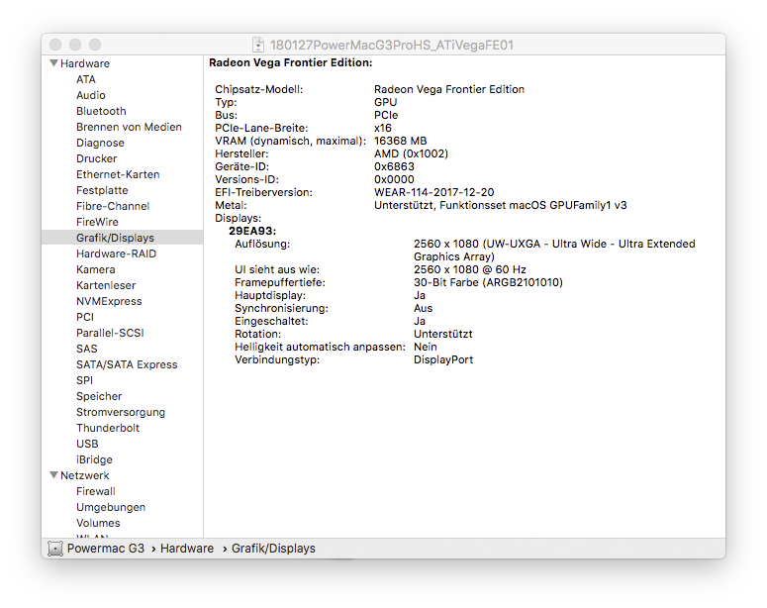Show Ethernet-Karten information
The height and width of the screenshot is (608, 767).
click(x=118, y=174)
